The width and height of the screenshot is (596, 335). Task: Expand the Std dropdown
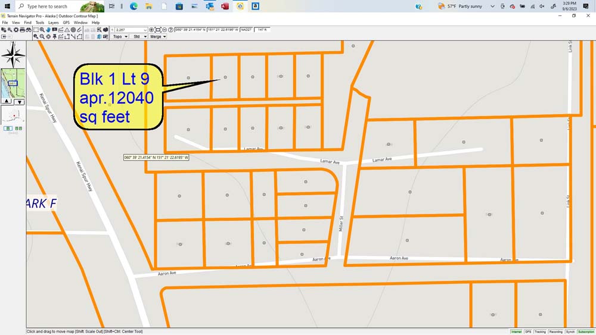coord(139,37)
